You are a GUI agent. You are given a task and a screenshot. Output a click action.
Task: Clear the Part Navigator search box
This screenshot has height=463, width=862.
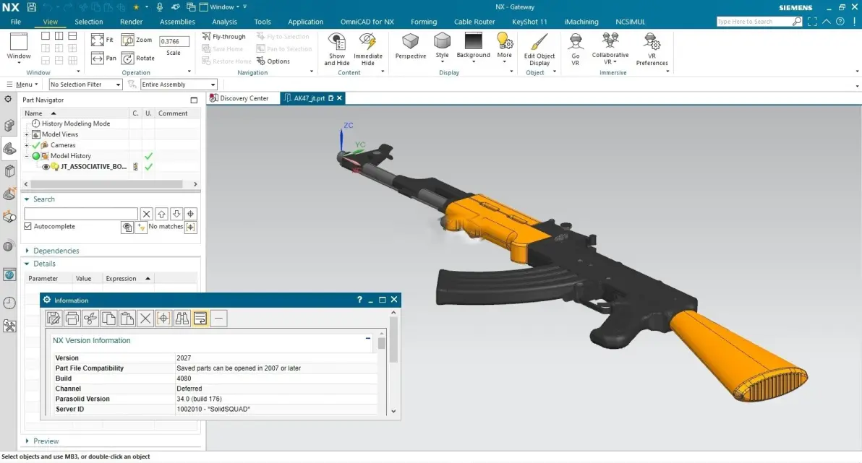coord(146,214)
